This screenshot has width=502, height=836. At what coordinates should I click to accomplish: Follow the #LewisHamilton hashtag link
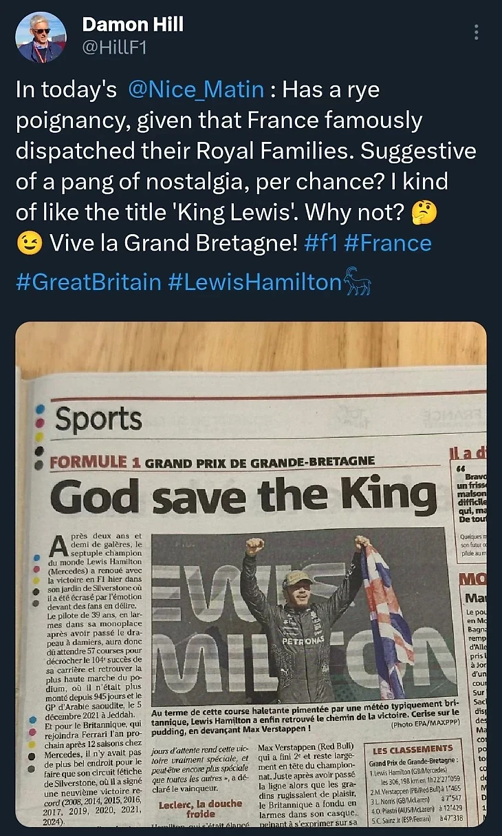(254, 282)
